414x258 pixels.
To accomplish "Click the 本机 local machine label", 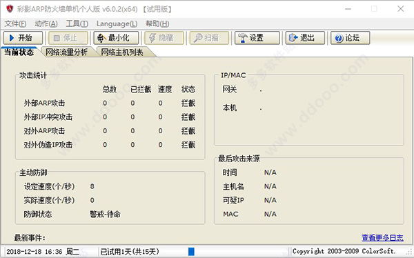I will pos(230,108).
